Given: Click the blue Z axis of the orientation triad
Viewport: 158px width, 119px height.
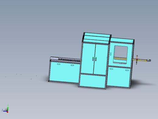Looking at the screenshot, I should pos(5,111).
